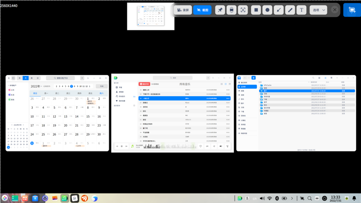The width and height of the screenshot is (361, 203).
Task: Switch calendar to month view tab
Action: pyautogui.click(x=26, y=78)
